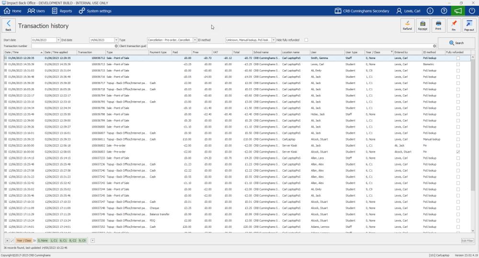Expand the first transaction row 100656712
The image size is (479, 258).
tap(6, 58)
